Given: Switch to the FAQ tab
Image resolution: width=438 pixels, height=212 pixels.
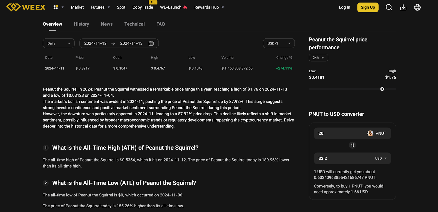Looking at the screenshot, I should coord(161,24).
